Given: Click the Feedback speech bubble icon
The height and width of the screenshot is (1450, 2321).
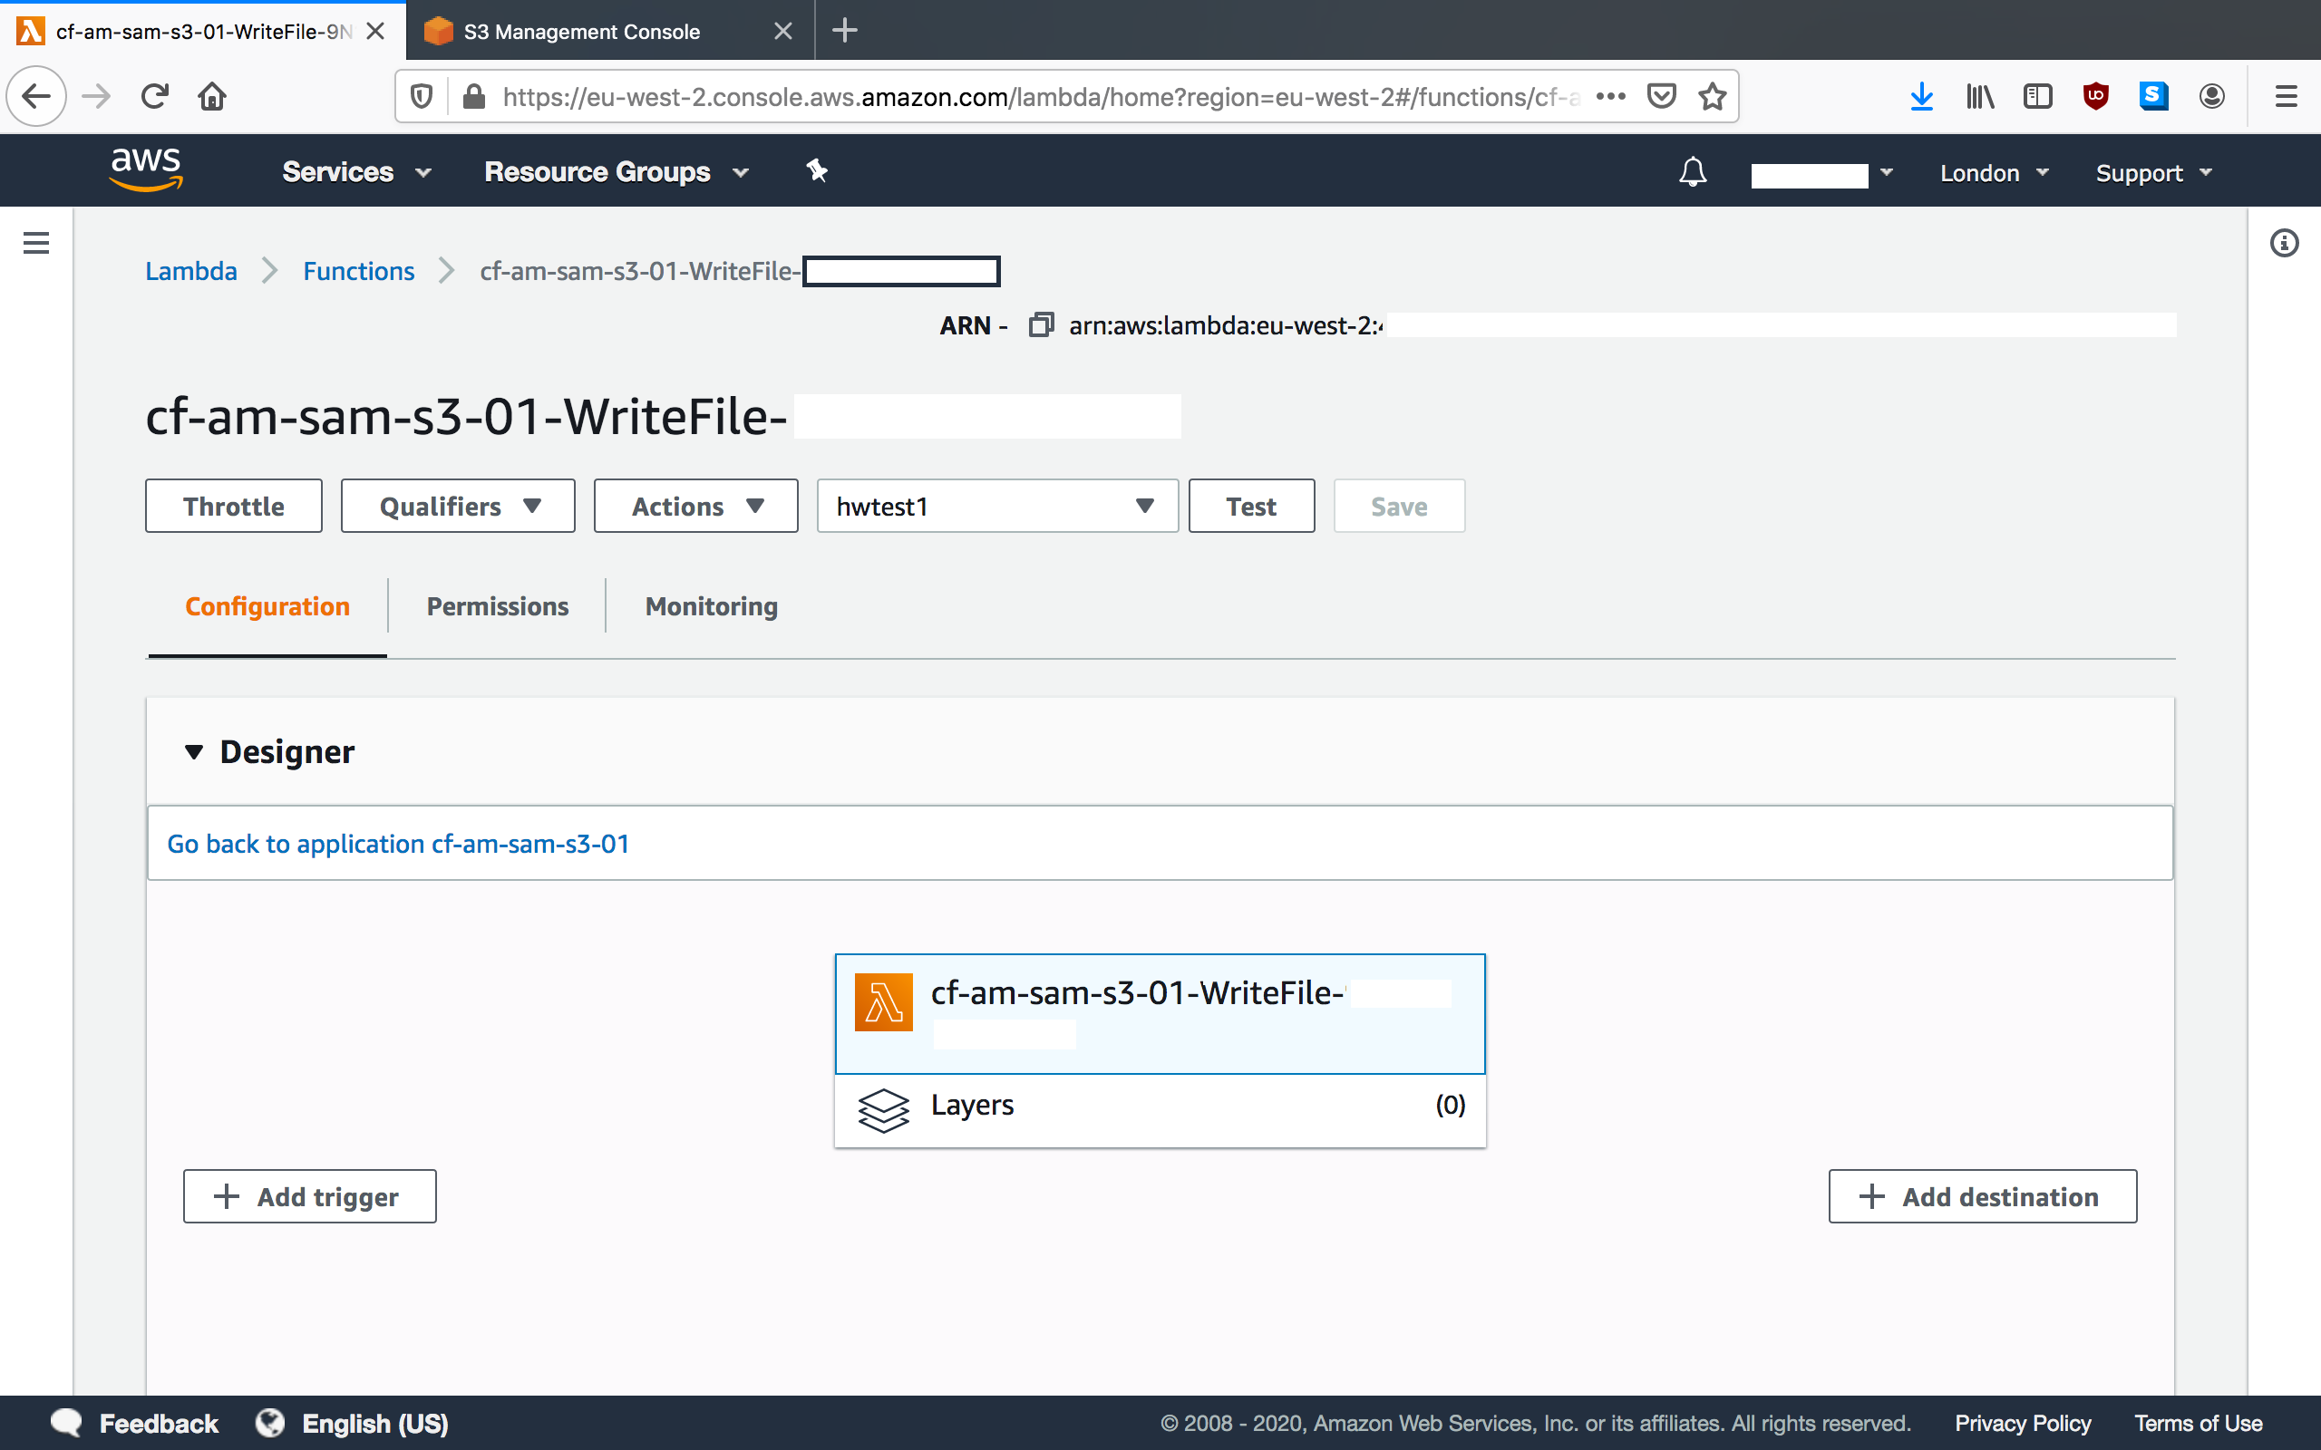Looking at the screenshot, I should 66,1422.
